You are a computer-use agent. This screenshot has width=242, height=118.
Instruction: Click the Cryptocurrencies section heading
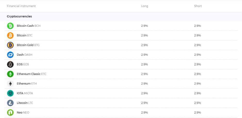pos(19,16)
